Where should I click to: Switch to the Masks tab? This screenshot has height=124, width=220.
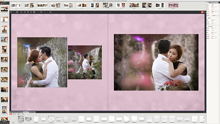19,112
